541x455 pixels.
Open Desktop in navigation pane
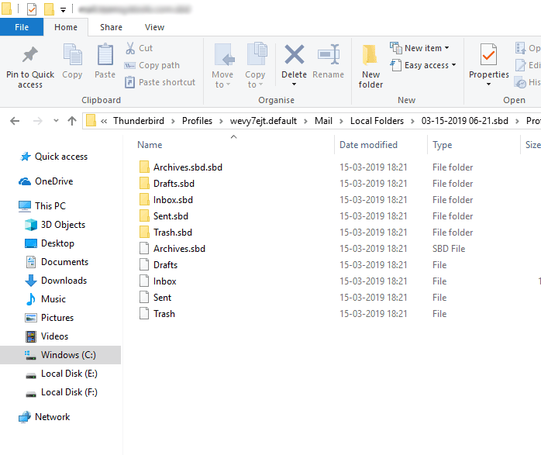(57, 243)
